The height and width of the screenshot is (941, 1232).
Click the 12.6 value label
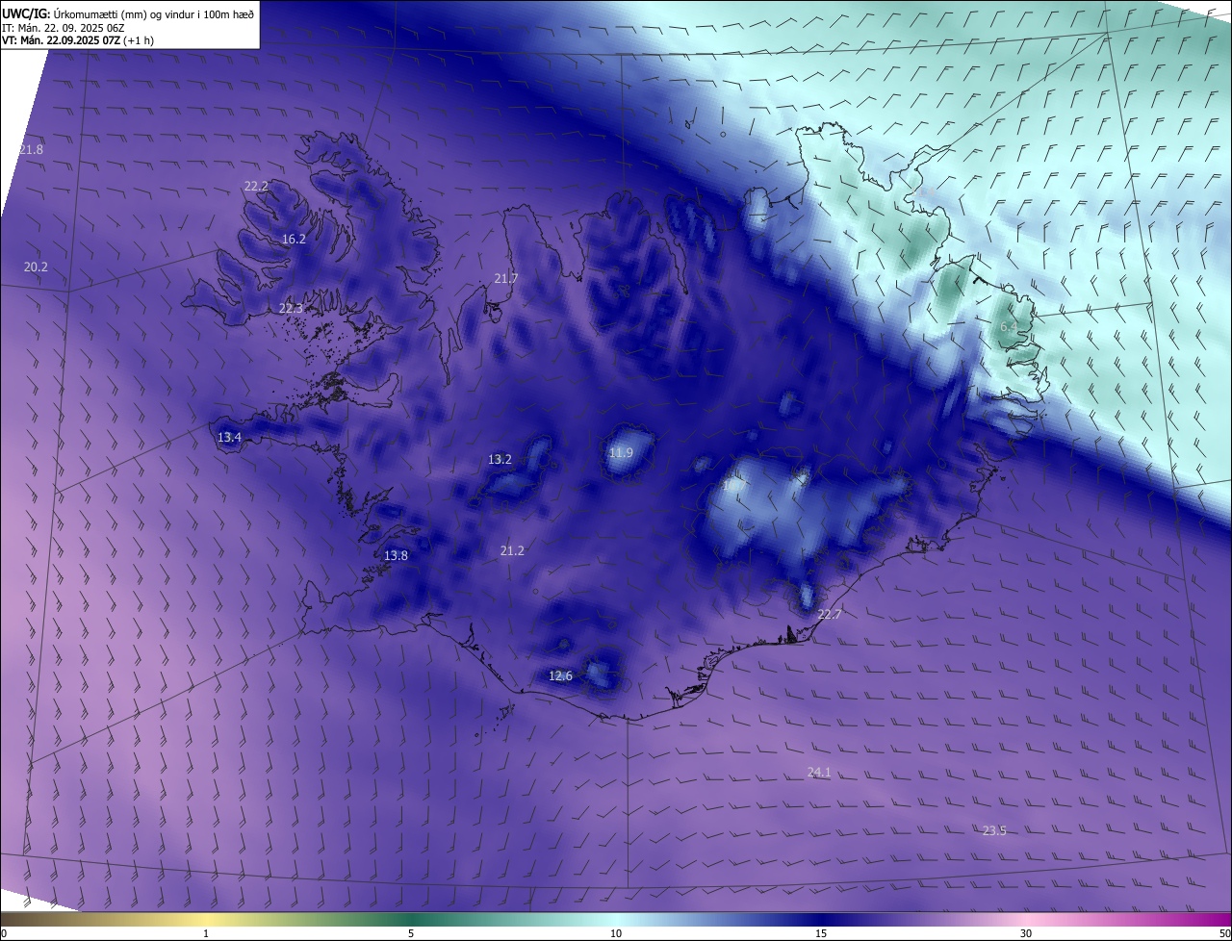(x=560, y=676)
